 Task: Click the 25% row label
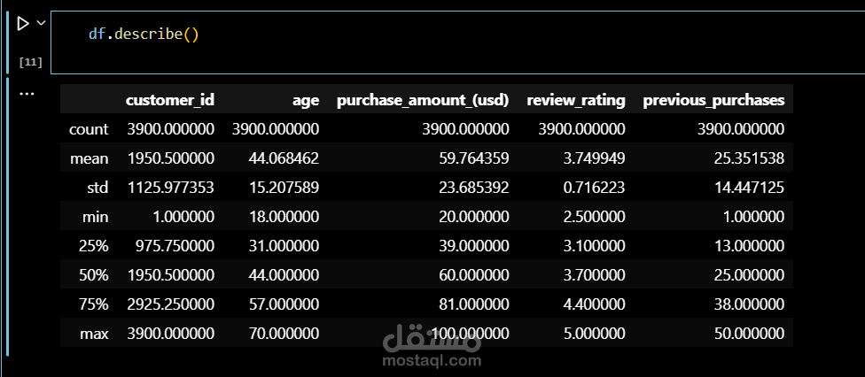coord(93,246)
